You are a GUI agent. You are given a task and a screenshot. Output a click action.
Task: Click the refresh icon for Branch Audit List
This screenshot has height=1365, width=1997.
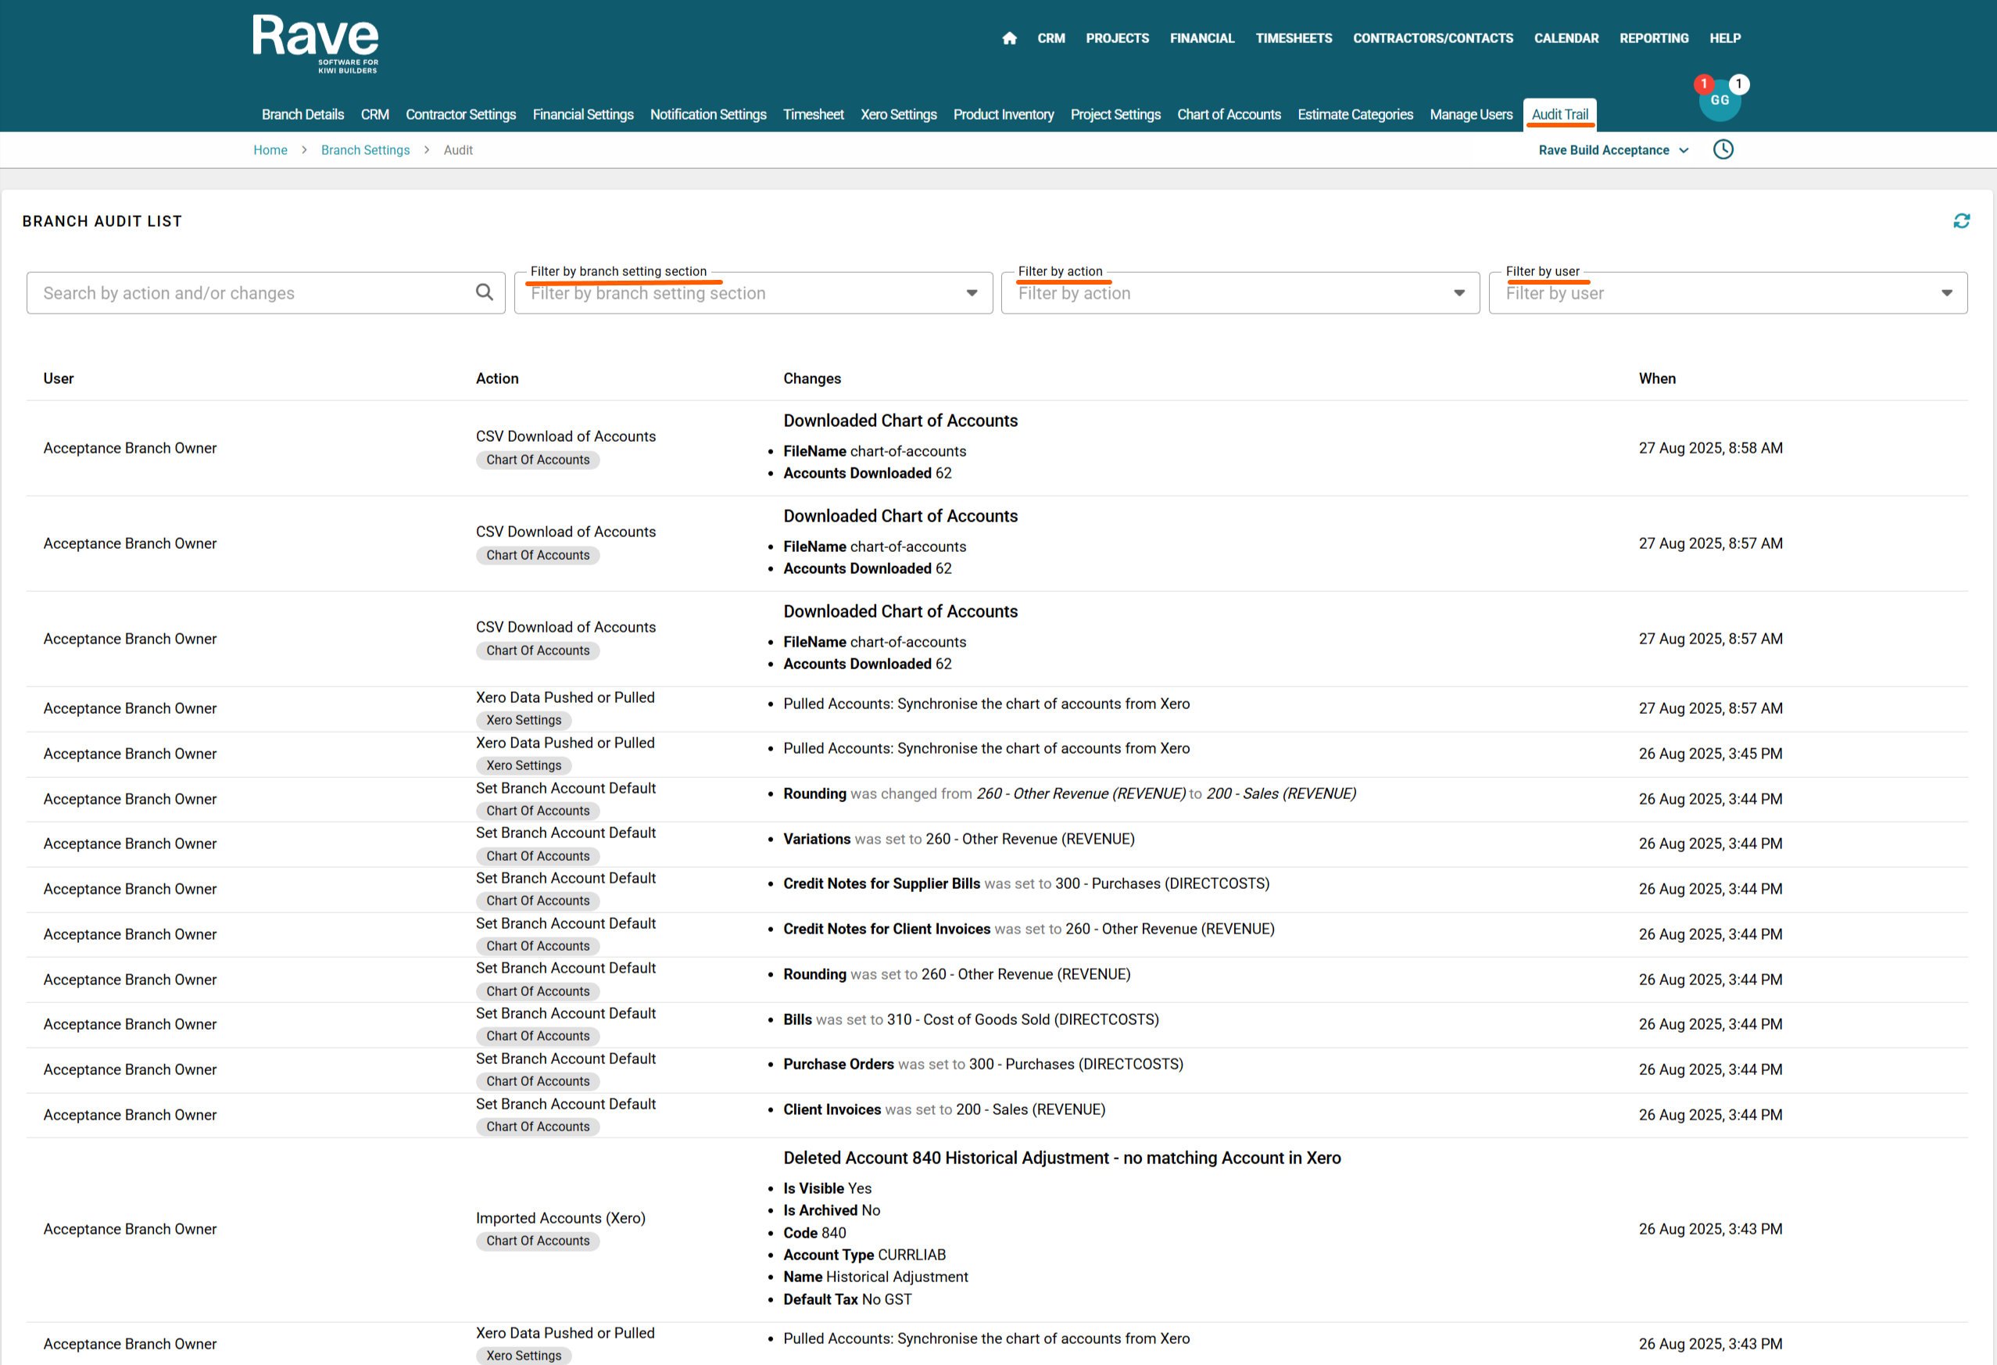1961,221
